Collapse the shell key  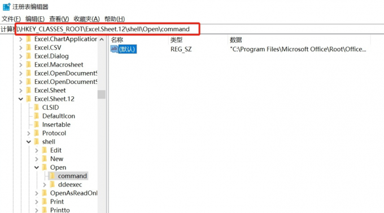pos(29,141)
